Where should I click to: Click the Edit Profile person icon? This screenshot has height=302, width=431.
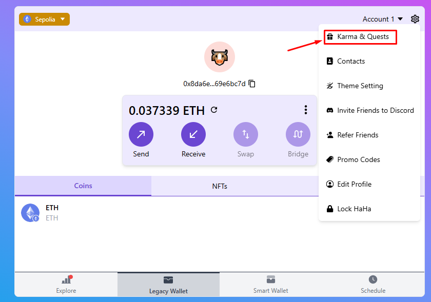pyautogui.click(x=330, y=184)
